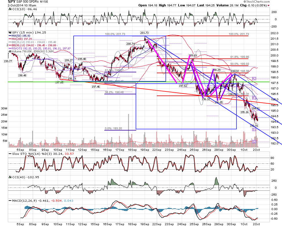The image size is (282, 226).
Task: Click the Last 194.25 value in the header
Action: 206,5
